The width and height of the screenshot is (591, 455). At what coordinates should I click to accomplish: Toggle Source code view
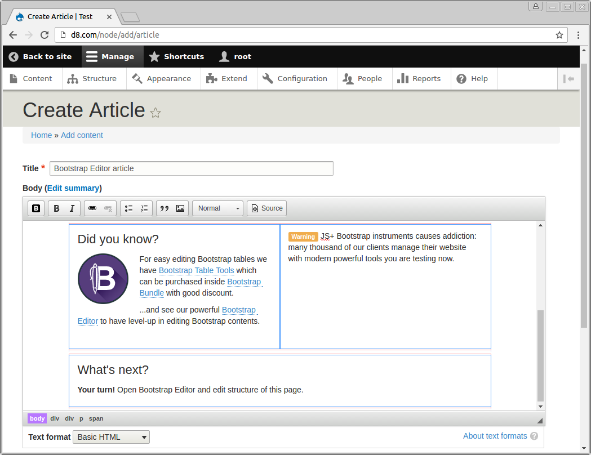coord(266,208)
